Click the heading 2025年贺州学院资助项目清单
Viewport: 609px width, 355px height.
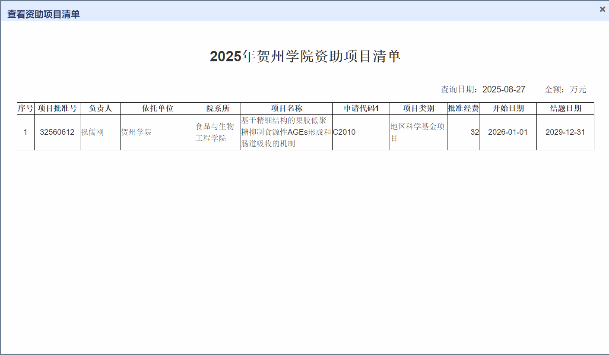tap(305, 56)
